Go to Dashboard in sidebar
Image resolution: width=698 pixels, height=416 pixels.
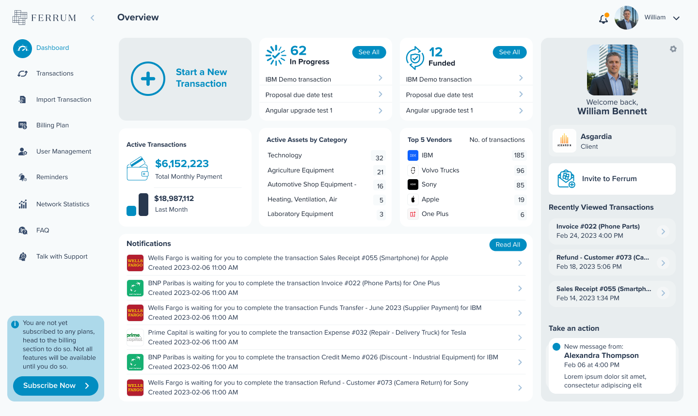[x=52, y=48]
